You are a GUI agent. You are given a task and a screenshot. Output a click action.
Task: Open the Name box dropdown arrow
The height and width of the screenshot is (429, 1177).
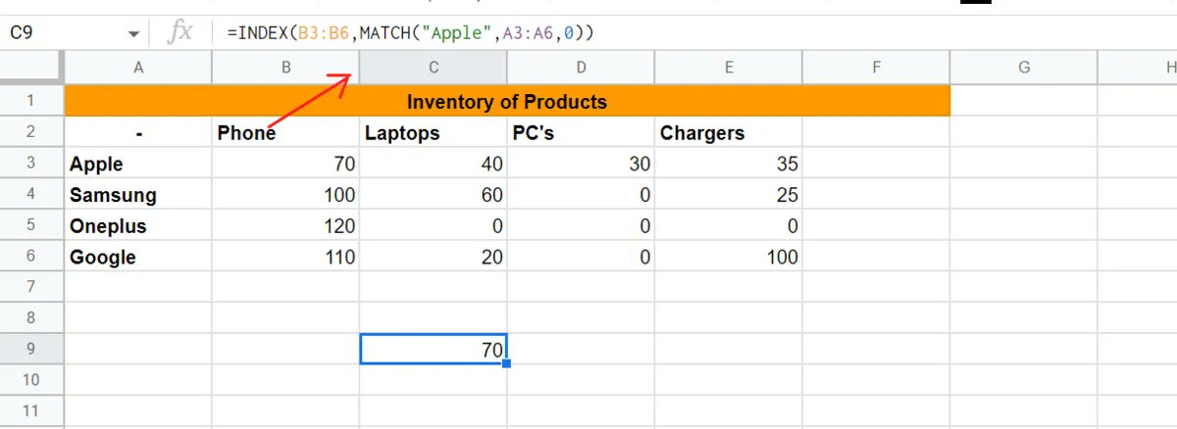(133, 34)
